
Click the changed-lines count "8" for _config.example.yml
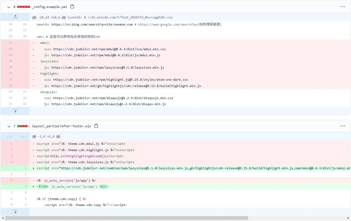tap(14, 7)
